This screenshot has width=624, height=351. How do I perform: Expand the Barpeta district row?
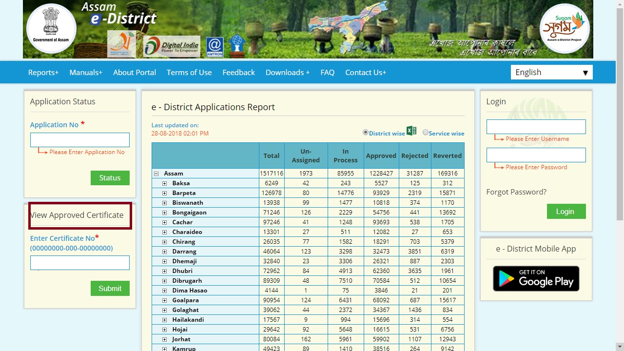pos(164,193)
